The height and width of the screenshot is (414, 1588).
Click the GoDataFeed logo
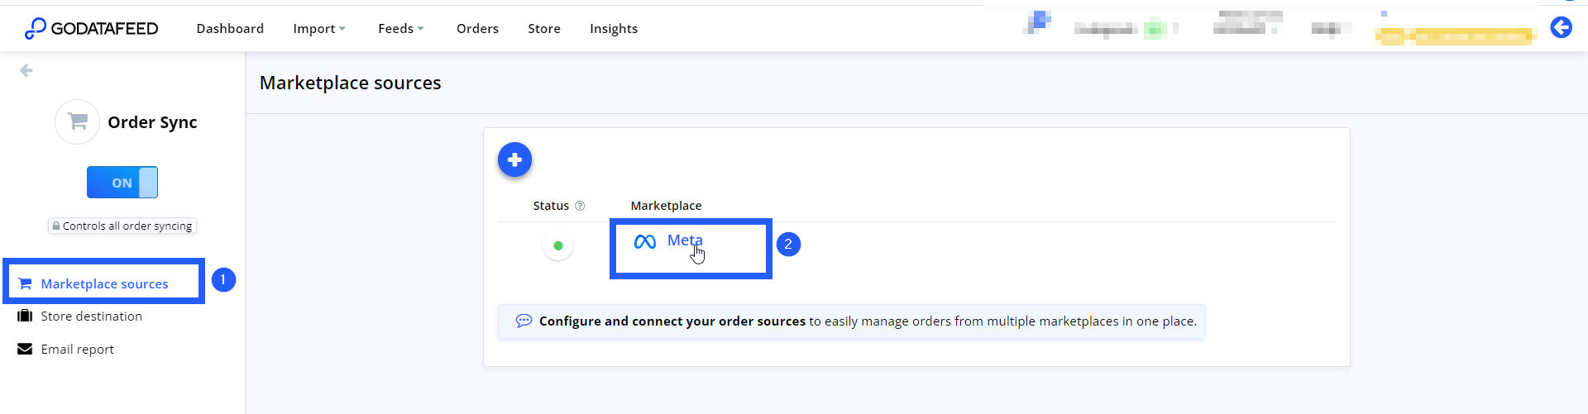[x=91, y=28]
